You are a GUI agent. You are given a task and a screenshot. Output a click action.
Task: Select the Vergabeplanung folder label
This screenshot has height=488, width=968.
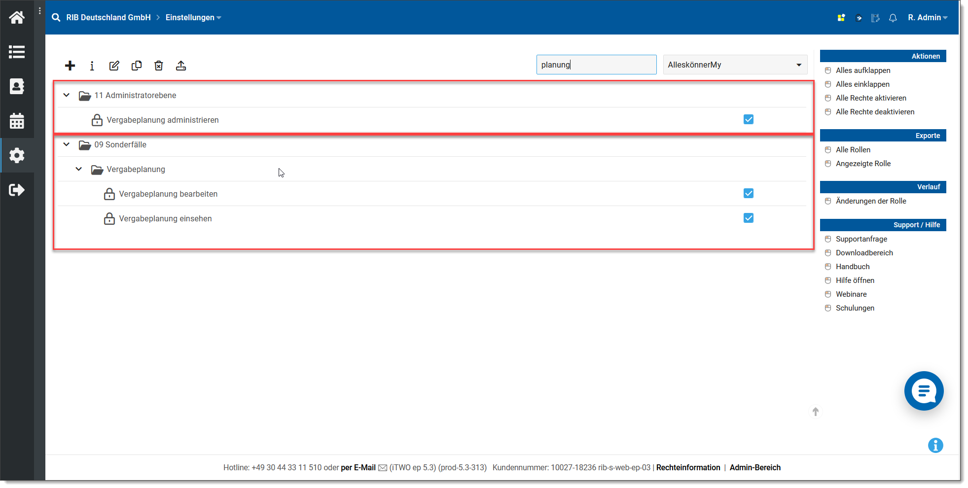click(136, 169)
